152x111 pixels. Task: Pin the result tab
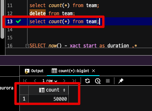pos(121,81)
